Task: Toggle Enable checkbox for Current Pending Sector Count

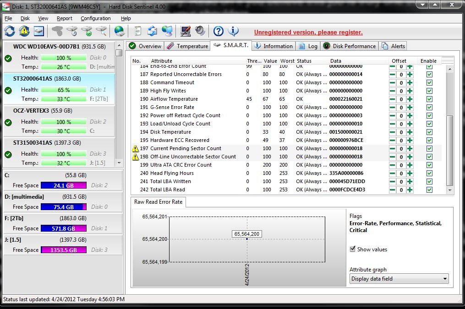Action: point(429,148)
